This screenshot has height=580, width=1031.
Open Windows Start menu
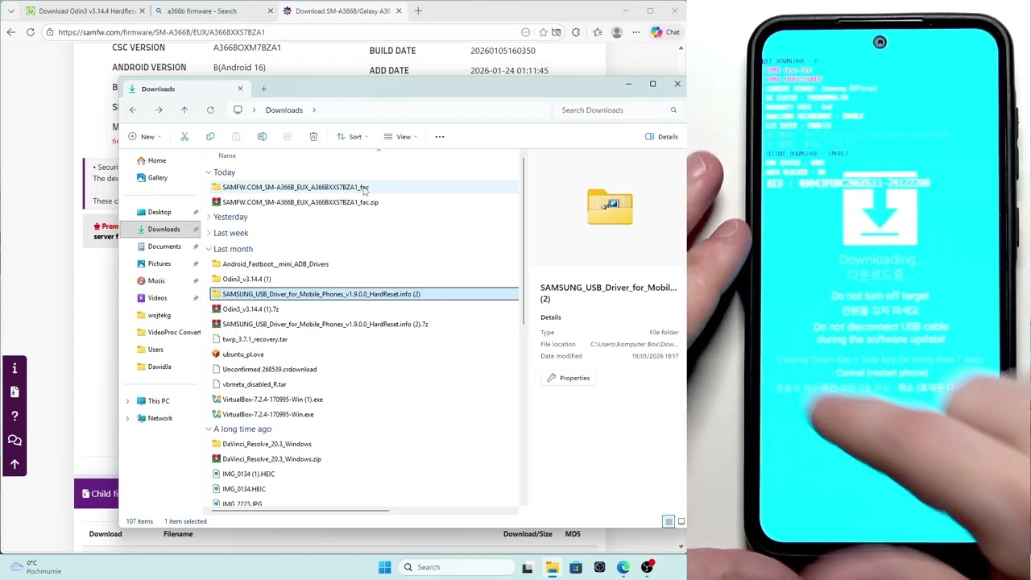click(x=384, y=567)
